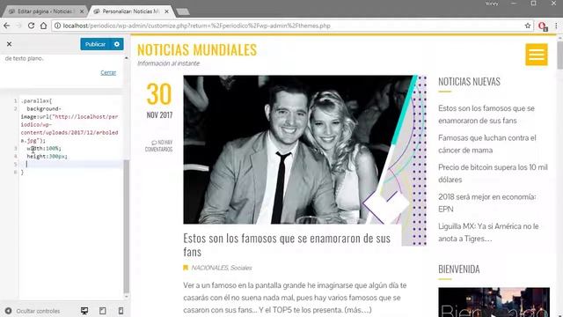The width and height of the screenshot is (563, 317).
Task: Open sidebar link Precio de bitcoin supera
Action: coord(493,173)
